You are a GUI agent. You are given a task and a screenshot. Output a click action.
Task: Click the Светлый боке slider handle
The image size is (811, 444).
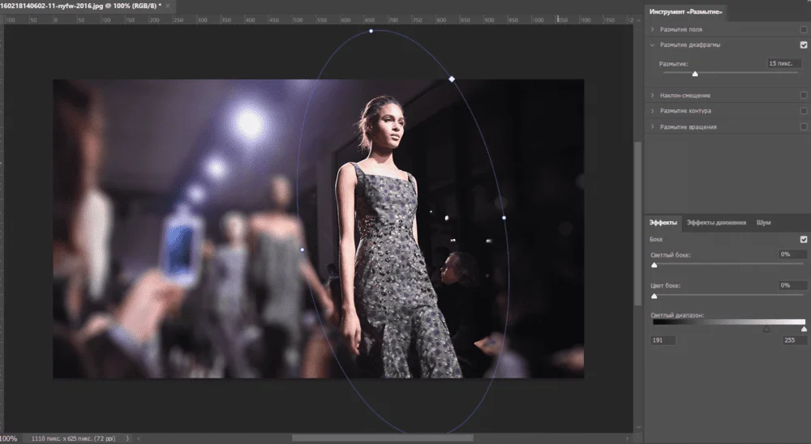[654, 264]
